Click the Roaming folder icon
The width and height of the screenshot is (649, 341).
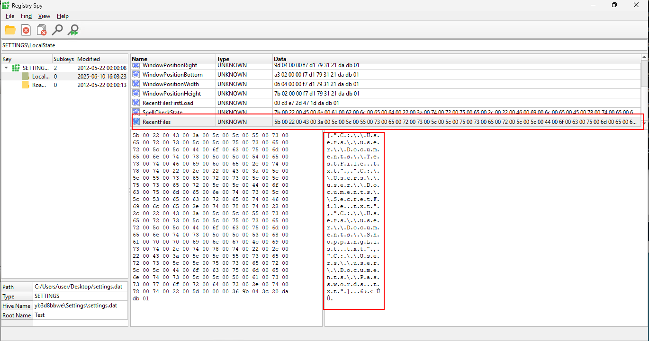(x=26, y=85)
